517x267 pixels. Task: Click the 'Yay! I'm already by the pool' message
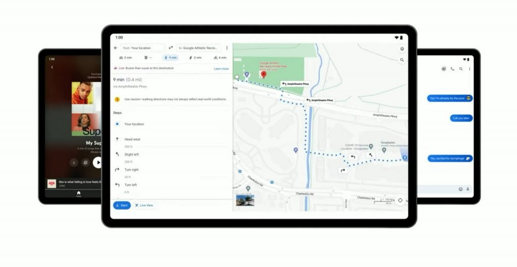450,98
